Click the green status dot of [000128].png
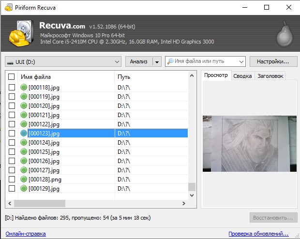This screenshot has height=239, width=300. click(24, 179)
